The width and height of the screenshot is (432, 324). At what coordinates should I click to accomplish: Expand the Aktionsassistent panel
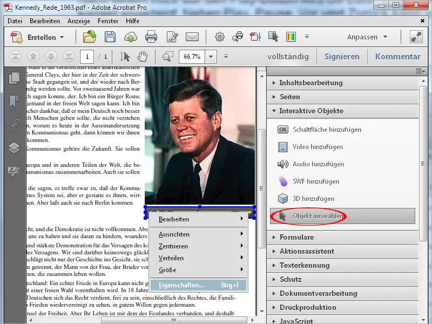(342, 252)
